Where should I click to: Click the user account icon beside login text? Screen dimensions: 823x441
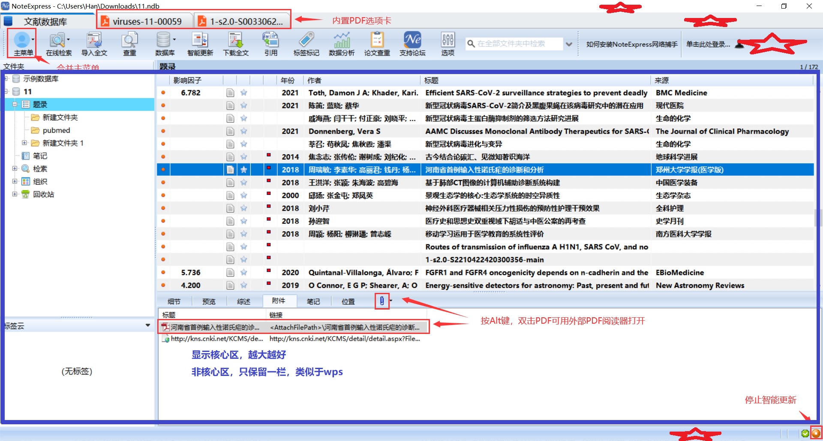pos(739,44)
